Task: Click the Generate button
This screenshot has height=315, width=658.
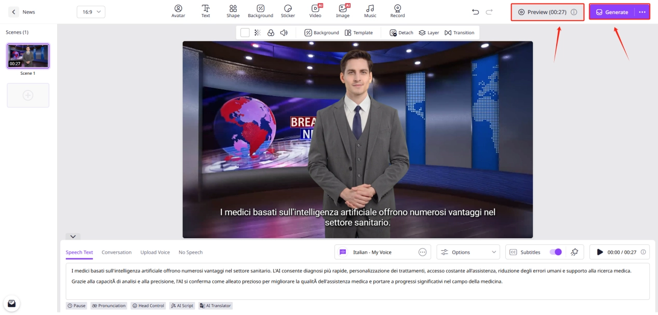Action: pos(612,12)
